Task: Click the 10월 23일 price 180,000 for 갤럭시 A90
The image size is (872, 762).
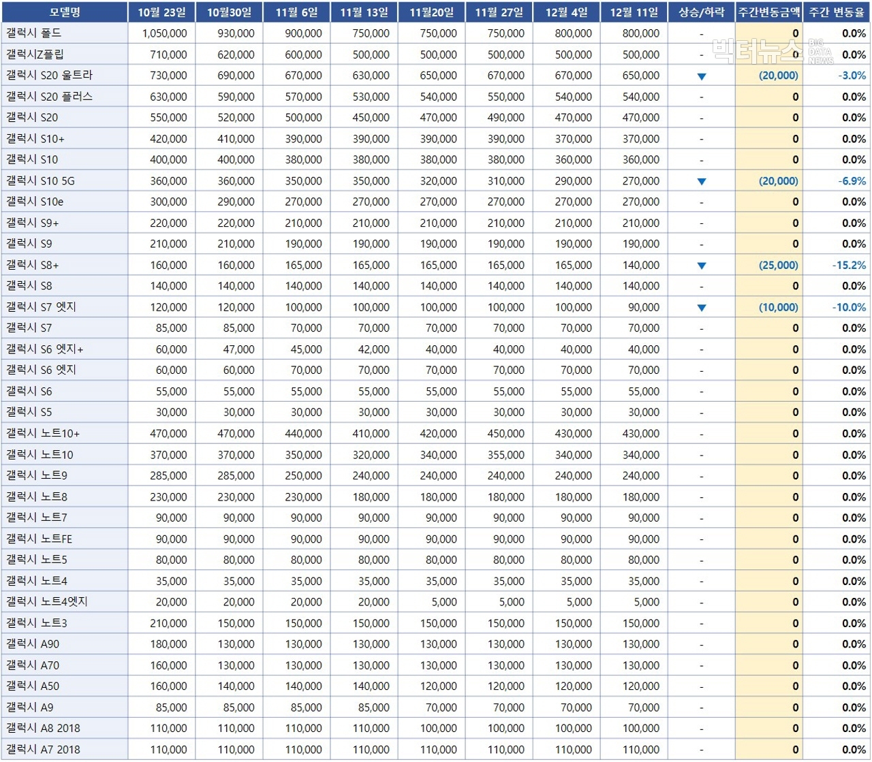Action: point(168,645)
